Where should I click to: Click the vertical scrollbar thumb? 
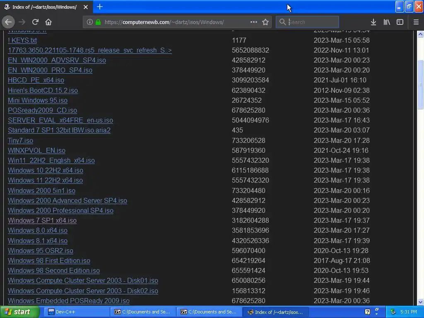420,84
